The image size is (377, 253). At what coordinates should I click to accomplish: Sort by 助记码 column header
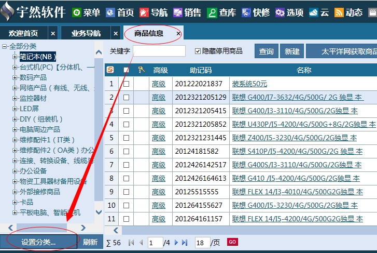pyautogui.click(x=201, y=70)
